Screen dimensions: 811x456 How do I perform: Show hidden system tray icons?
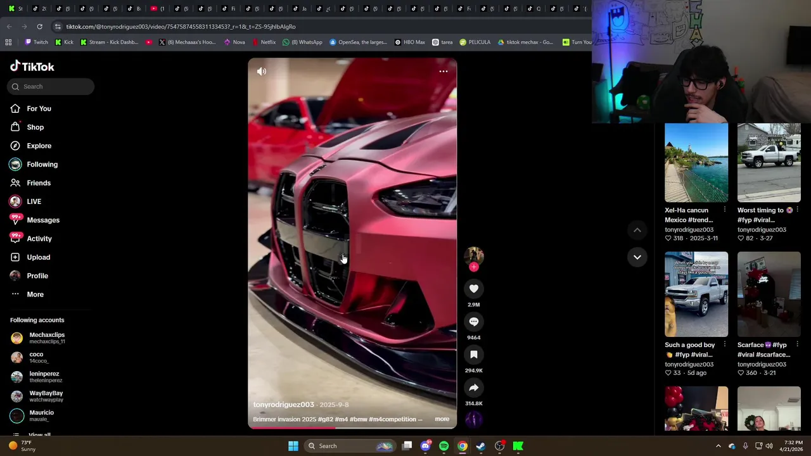718,446
